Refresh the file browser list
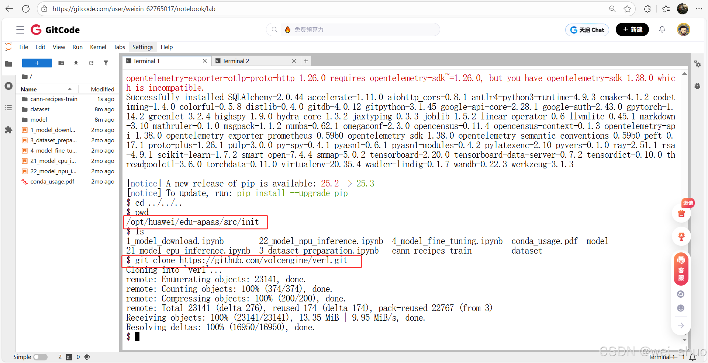 (x=91, y=63)
